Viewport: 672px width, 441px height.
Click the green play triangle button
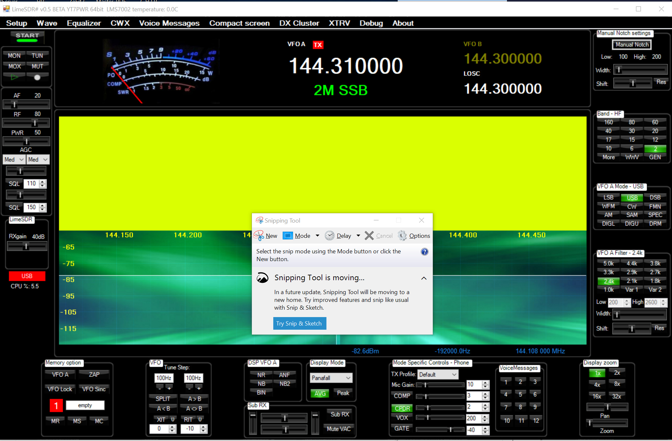click(x=14, y=77)
